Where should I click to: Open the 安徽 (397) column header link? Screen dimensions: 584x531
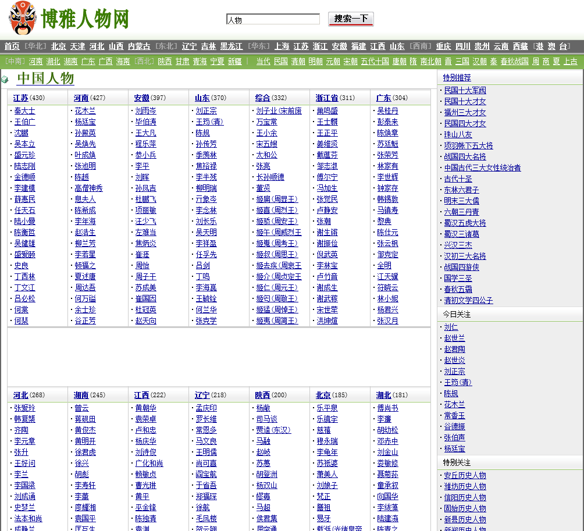[141, 98]
